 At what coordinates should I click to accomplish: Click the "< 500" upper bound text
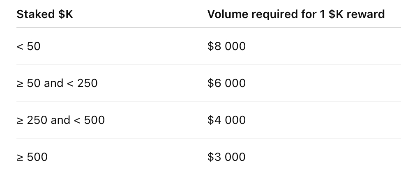point(89,120)
